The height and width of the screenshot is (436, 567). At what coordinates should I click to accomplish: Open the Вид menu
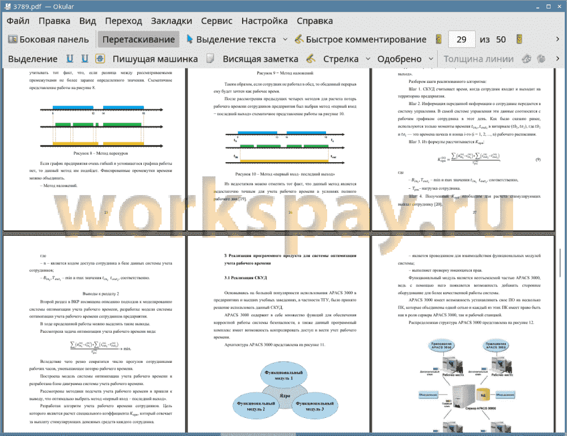pos(87,21)
